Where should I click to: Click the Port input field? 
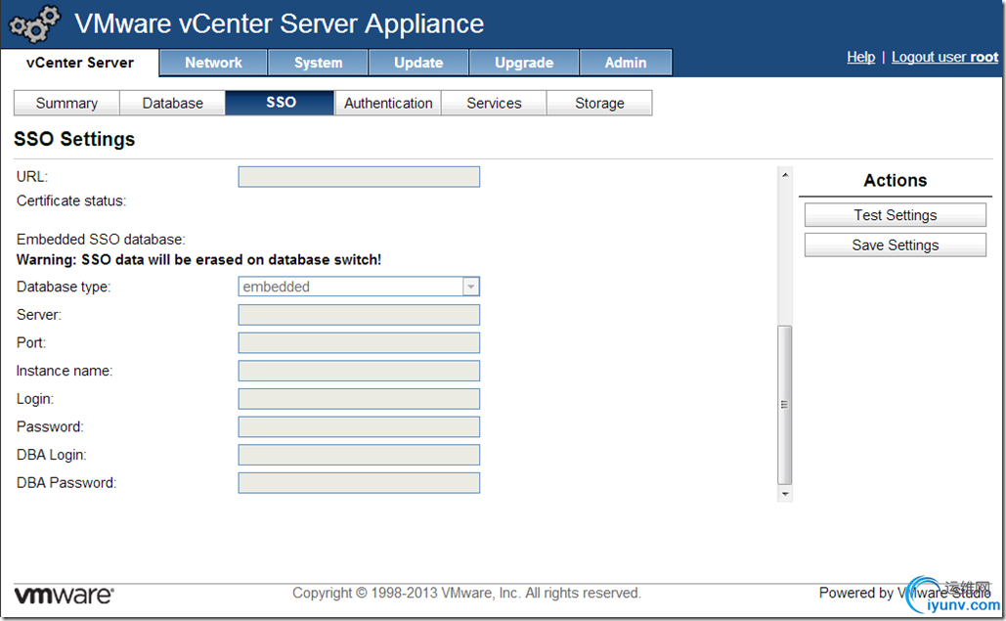point(359,343)
